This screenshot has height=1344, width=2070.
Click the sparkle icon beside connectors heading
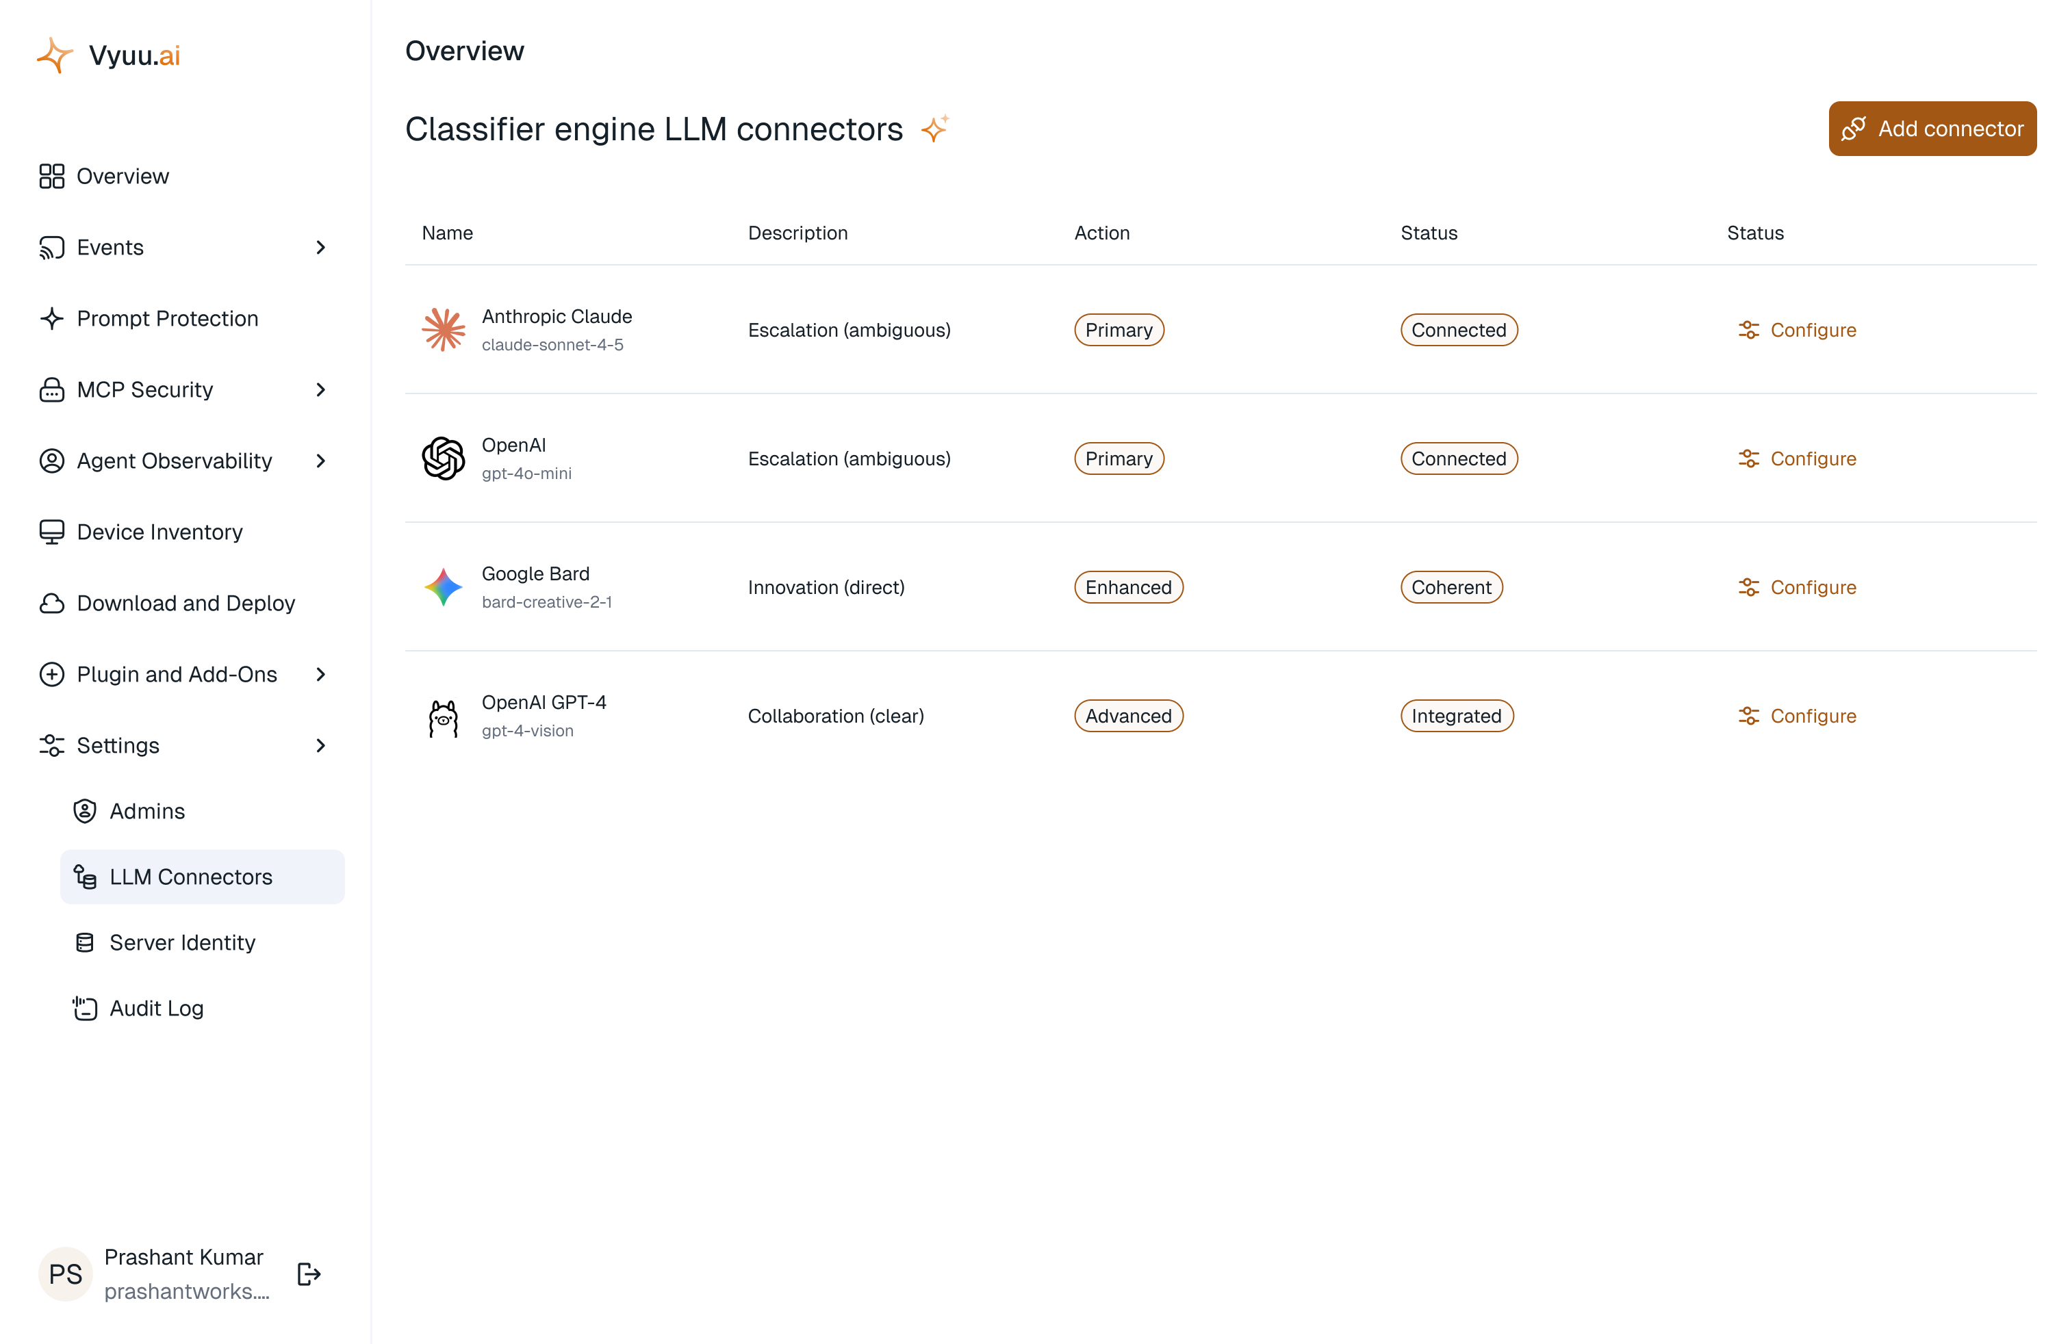(x=935, y=129)
